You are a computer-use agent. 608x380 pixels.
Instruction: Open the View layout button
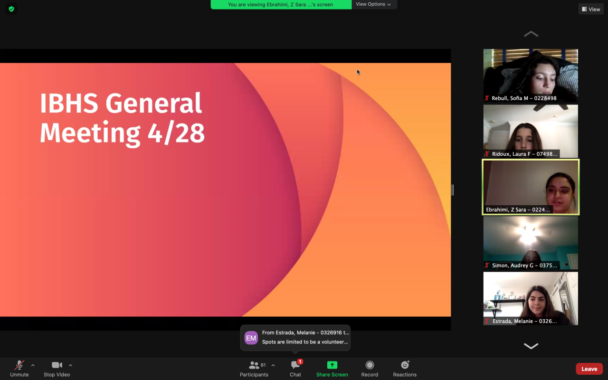point(591,9)
